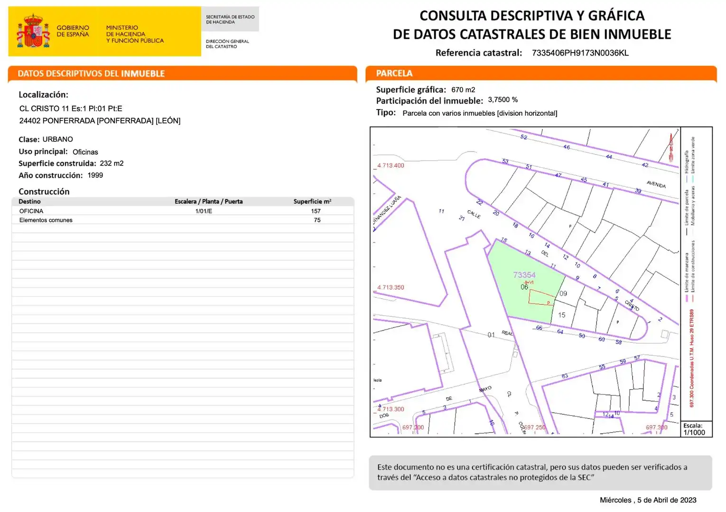The height and width of the screenshot is (512, 726).
Task: Click 'Parcela con varios inmuebles [division horizontal]' text
Action: point(480,113)
